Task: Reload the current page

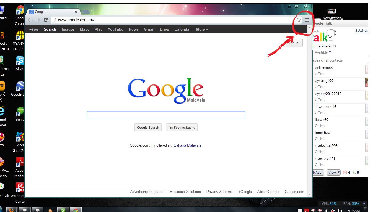Action: [x=46, y=20]
